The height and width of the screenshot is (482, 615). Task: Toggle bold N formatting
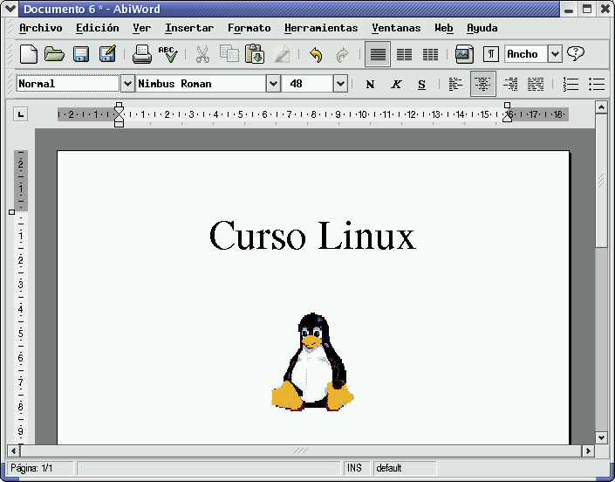tap(370, 84)
